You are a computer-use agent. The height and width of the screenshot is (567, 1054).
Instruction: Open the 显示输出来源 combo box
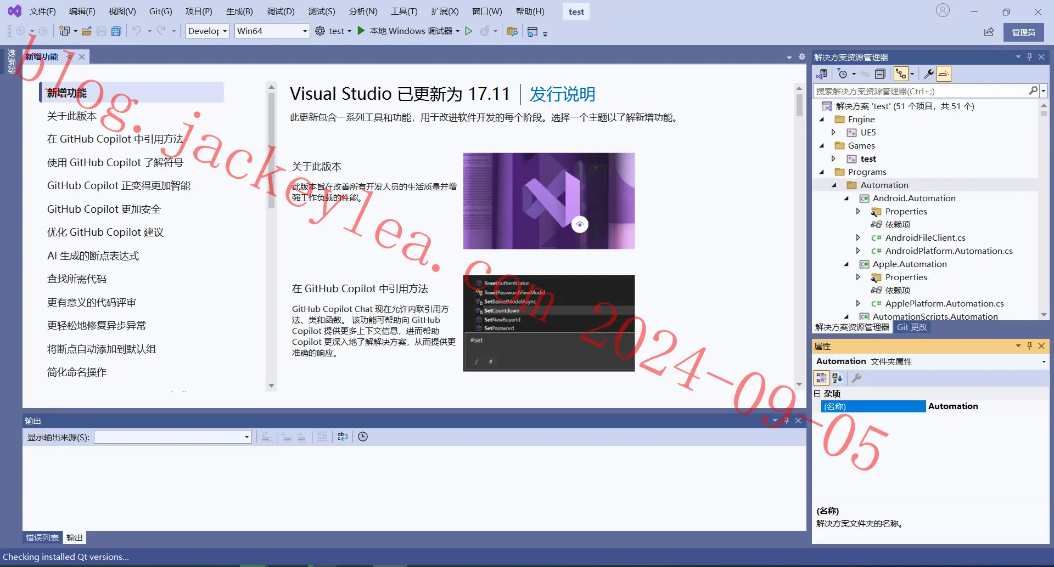172,437
